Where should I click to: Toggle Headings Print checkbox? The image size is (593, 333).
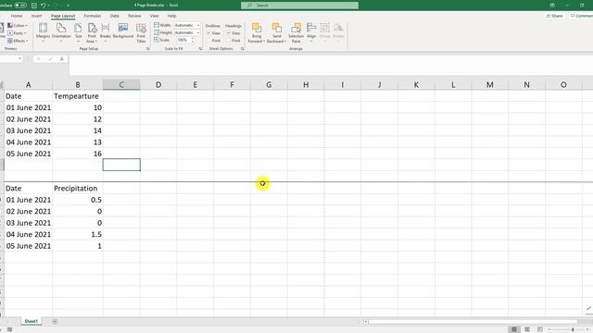(x=229, y=41)
